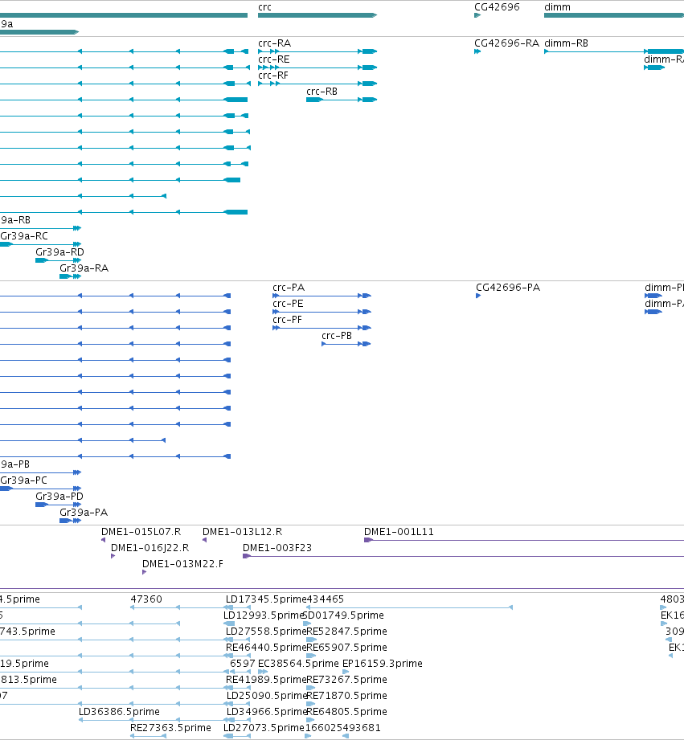Select EST label RE71870.5prime
The height and width of the screenshot is (740, 684).
(x=347, y=696)
